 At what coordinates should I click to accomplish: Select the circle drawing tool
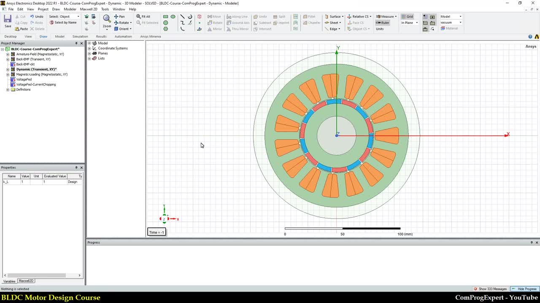click(165, 23)
